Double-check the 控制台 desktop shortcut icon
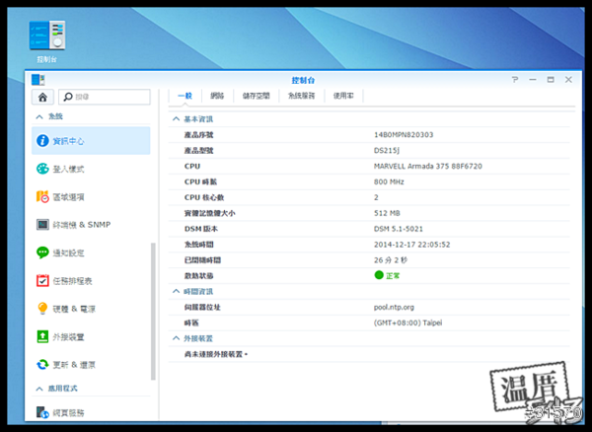Image resolution: width=592 pixels, height=432 pixels. [47, 38]
